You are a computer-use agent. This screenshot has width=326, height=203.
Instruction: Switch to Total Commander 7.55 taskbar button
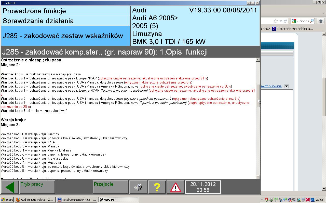point(77,200)
